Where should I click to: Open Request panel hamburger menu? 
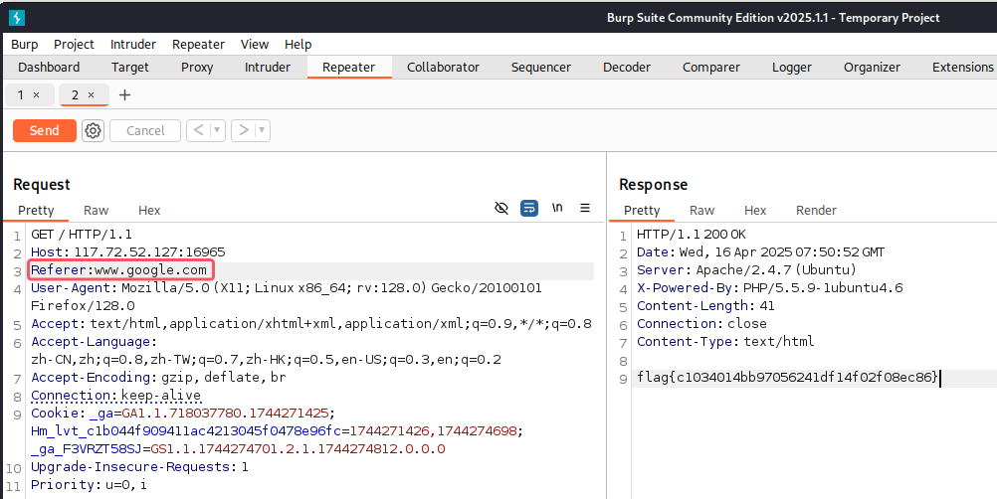click(x=585, y=208)
